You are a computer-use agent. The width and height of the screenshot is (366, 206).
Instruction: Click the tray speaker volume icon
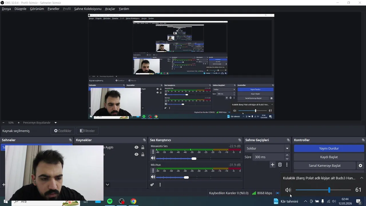(334, 201)
